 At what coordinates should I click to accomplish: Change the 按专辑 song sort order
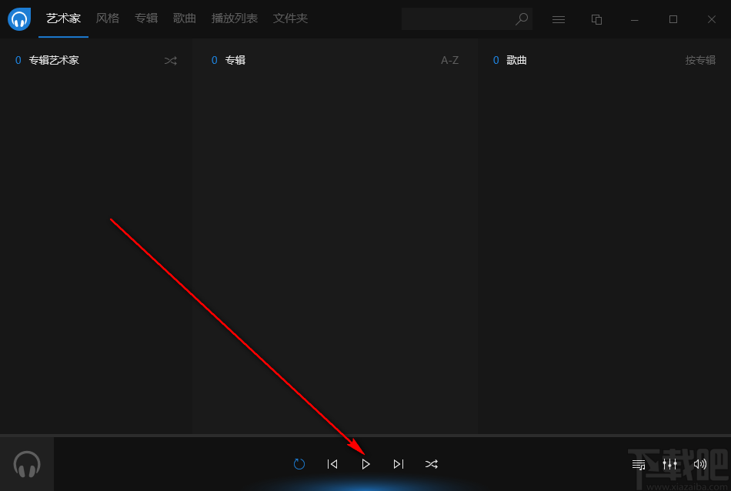pos(700,60)
